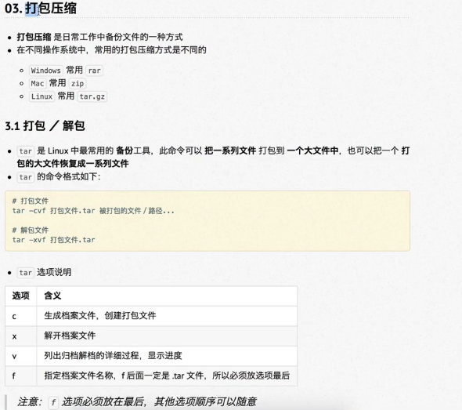Click the code line 'tar -xvf 打包文件.tar'
This screenshot has width=462, height=410.
(x=54, y=240)
